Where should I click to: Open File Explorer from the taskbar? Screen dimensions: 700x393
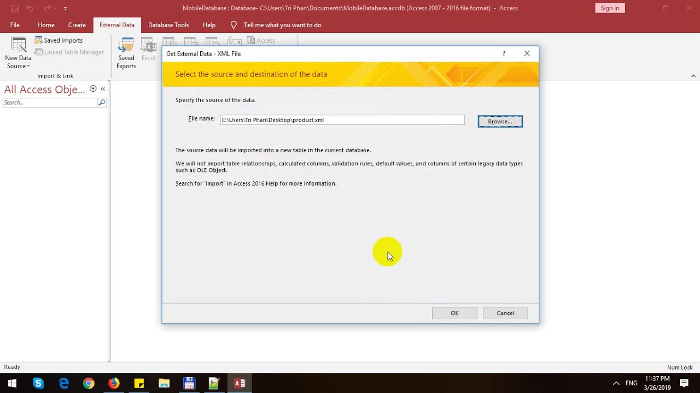tap(164, 383)
